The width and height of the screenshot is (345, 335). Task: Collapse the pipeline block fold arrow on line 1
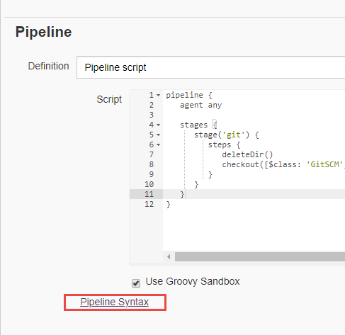pos(158,96)
